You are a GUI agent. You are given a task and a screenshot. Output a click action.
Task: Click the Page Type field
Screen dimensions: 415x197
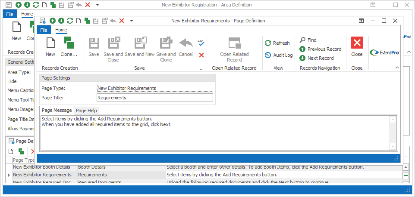[155, 88]
